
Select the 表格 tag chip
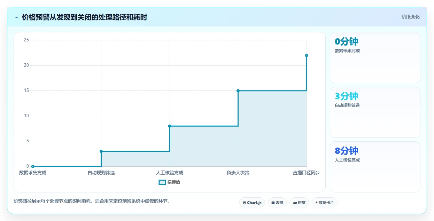pyautogui.click(x=277, y=203)
